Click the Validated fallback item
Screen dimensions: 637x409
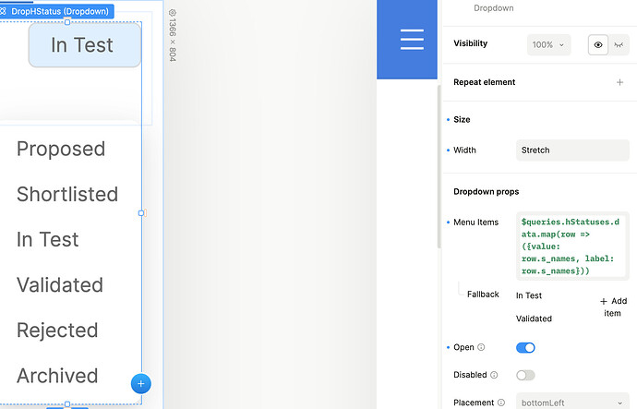point(534,319)
